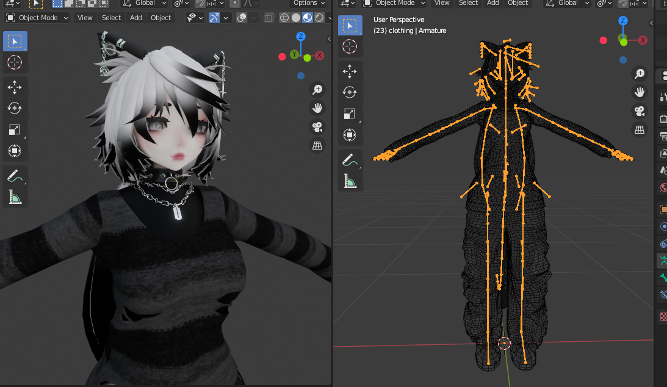667x387 pixels.
Task: Click the blue Z axis gizmo in left viewport
Action: [x=301, y=36]
